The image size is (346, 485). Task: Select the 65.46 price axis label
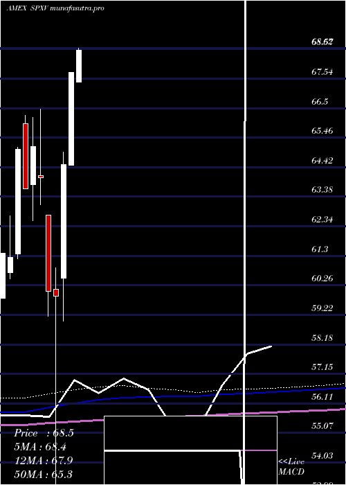coord(322,131)
